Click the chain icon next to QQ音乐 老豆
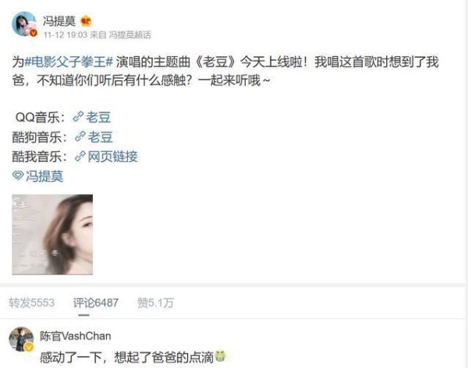468x368 pixels. tap(78, 116)
